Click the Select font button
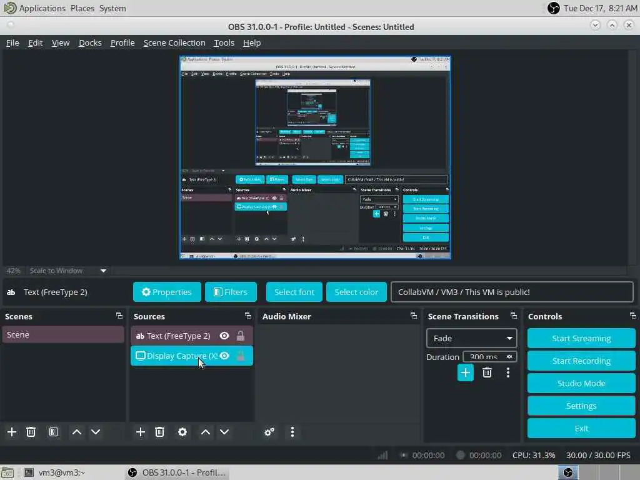Screen dimensions: 640x480 click(294, 292)
